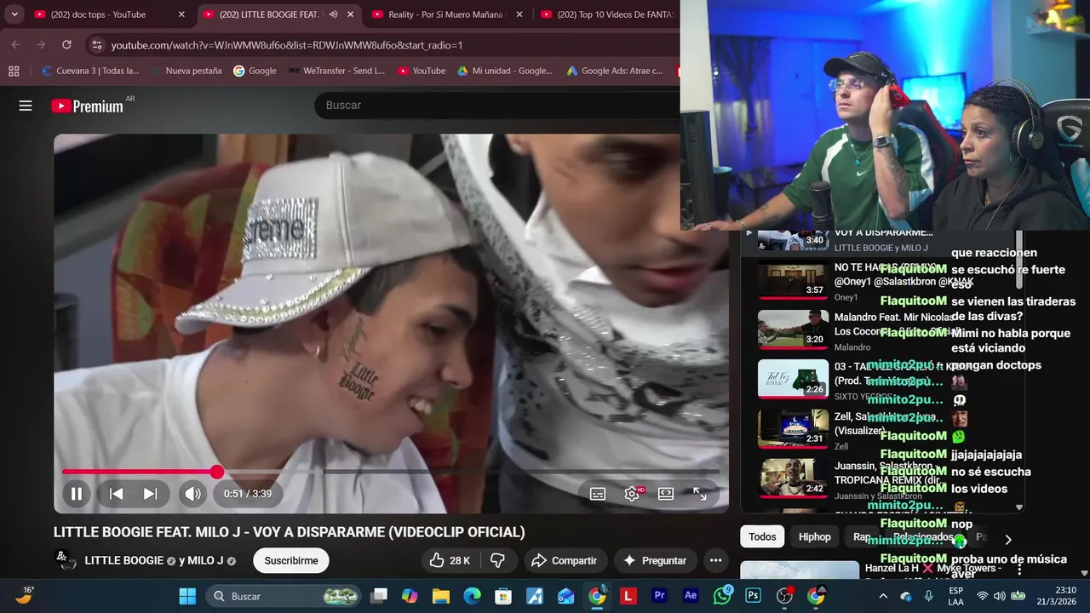Toggle subtitles in the video player
Image resolution: width=1090 pixels, height=613 pixels.
tap(598, 494)
